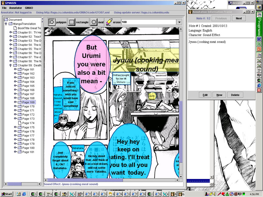Screen dimensions: 263x197
Task: Expand the Chapter 57 node handle
Action: tap(11, 57)
